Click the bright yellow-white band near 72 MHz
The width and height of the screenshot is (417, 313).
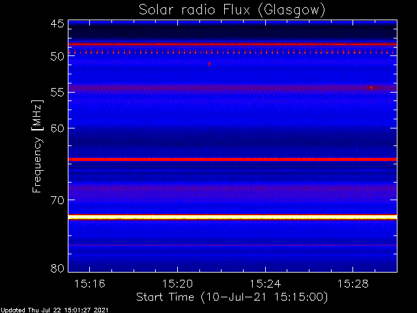pos(233,218)
